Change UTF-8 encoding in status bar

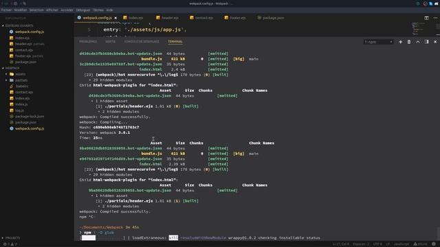pos(377,244)
